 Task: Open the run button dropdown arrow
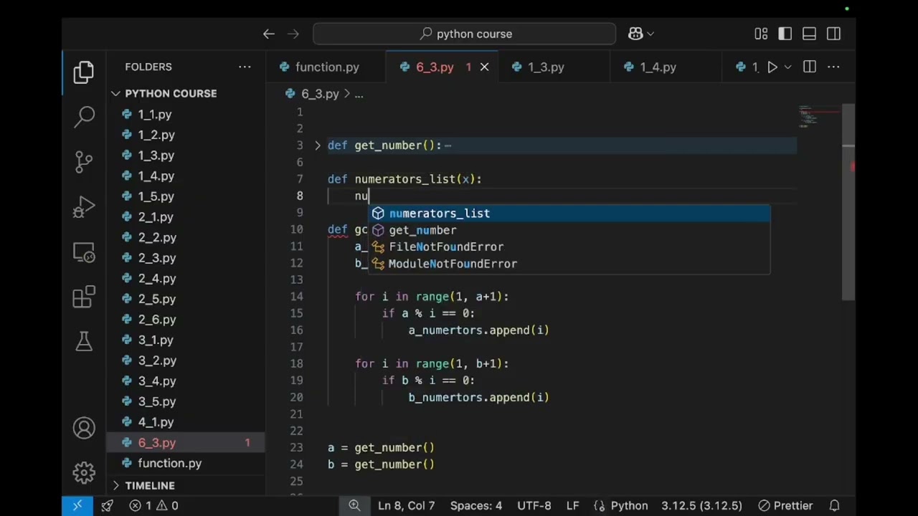[787, 67]
